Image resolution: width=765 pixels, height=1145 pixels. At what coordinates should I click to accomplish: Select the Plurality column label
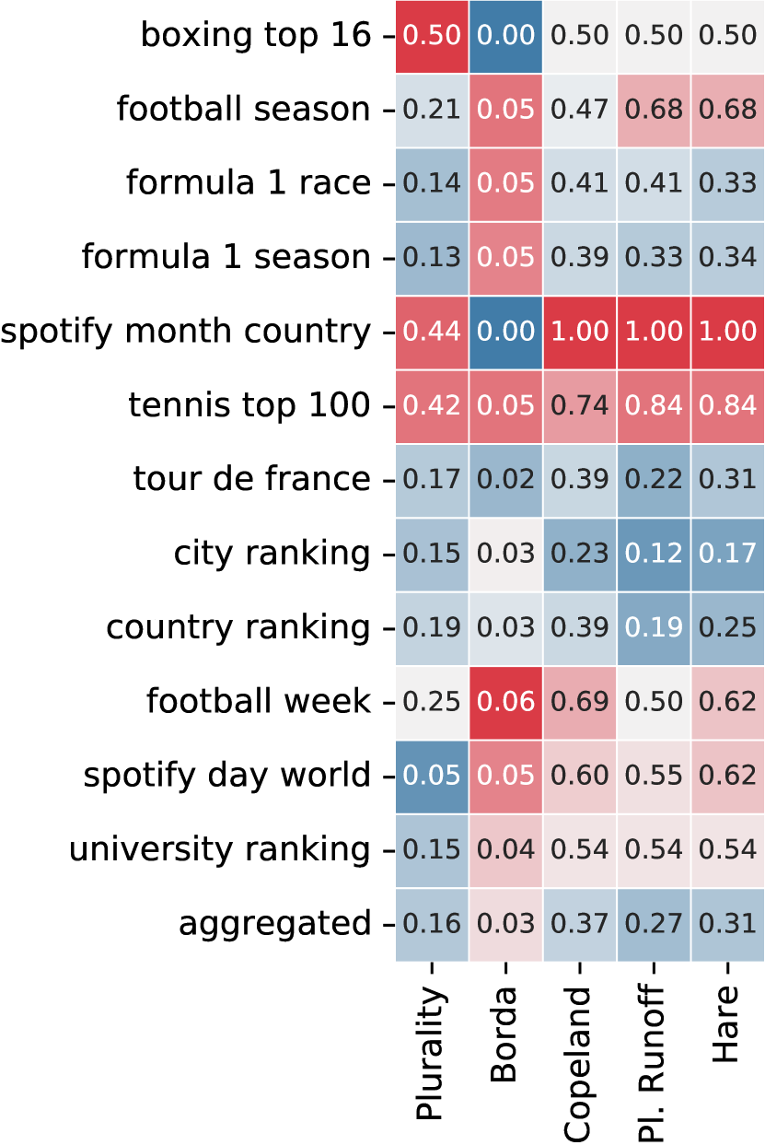point(431,1053)
